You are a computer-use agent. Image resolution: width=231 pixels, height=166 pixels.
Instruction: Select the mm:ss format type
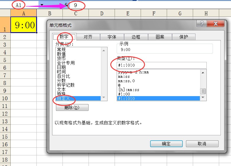158,77
